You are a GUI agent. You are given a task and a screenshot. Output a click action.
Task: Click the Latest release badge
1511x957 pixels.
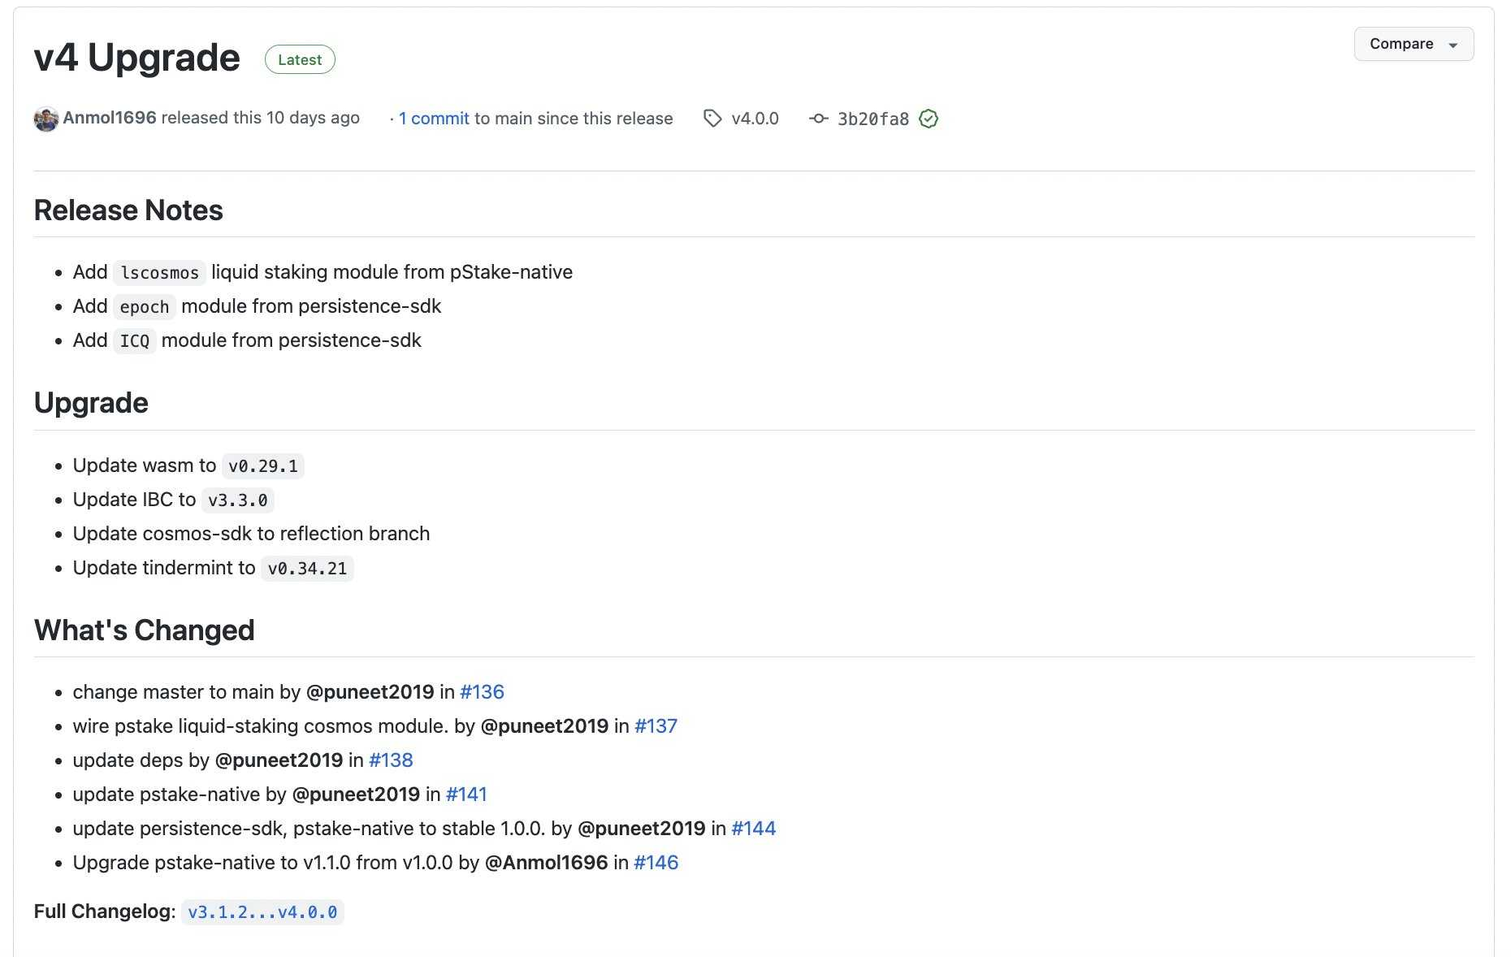point(300,59)
